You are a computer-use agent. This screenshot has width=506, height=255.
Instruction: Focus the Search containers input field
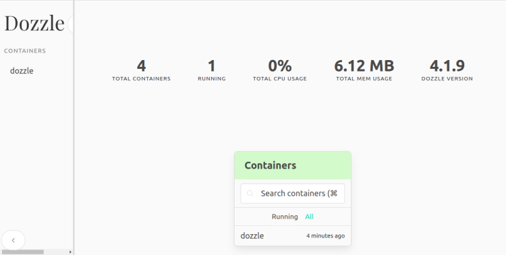pyautogui.click(x=292, y=194)
